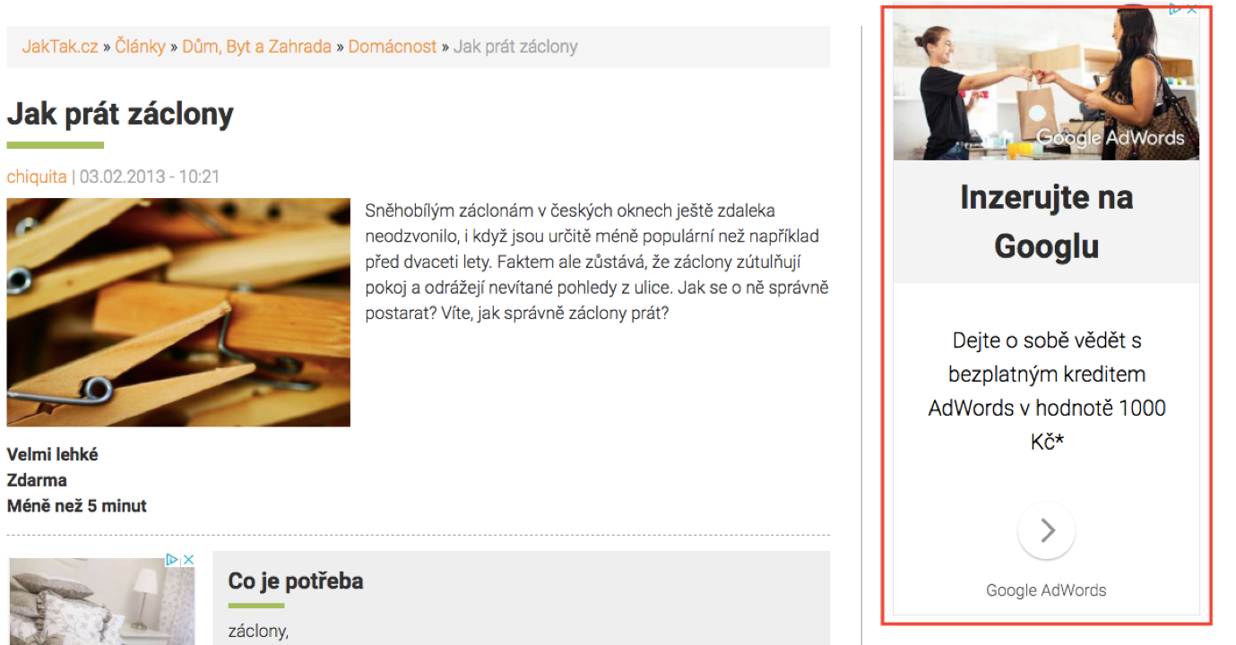Click the Co je potřeba section heading

(296, 581)
